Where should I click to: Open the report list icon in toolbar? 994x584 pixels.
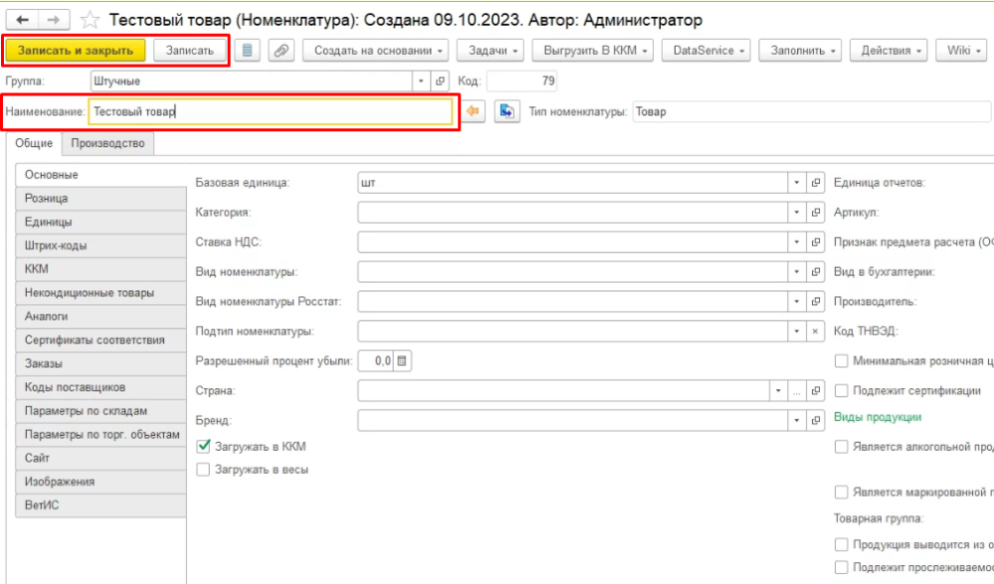(x=248, y=51)
